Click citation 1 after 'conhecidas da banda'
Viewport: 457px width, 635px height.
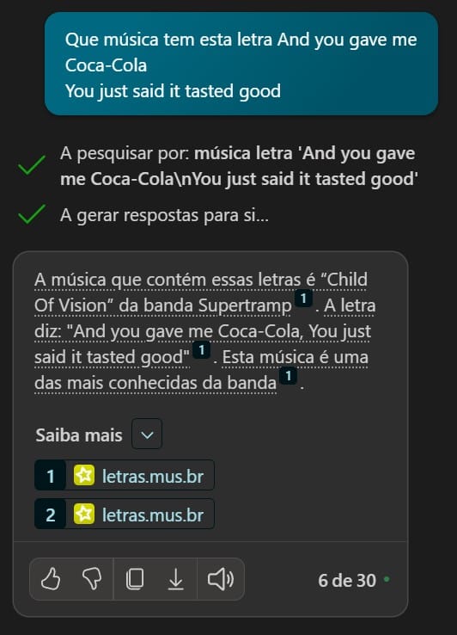[288, 376]
